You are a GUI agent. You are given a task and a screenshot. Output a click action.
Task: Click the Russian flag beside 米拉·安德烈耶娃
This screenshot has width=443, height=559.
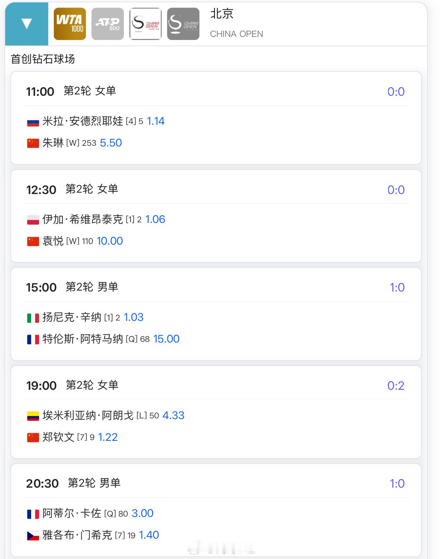click(x=33, y=122)
